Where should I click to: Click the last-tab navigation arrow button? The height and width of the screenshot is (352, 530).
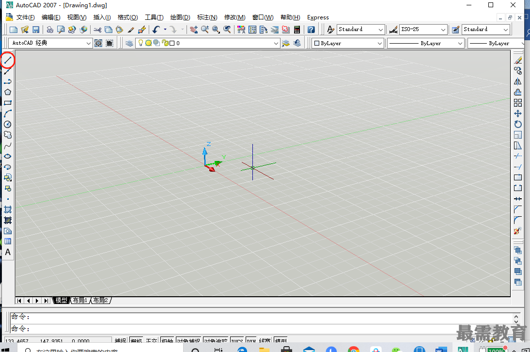point(46,301)
